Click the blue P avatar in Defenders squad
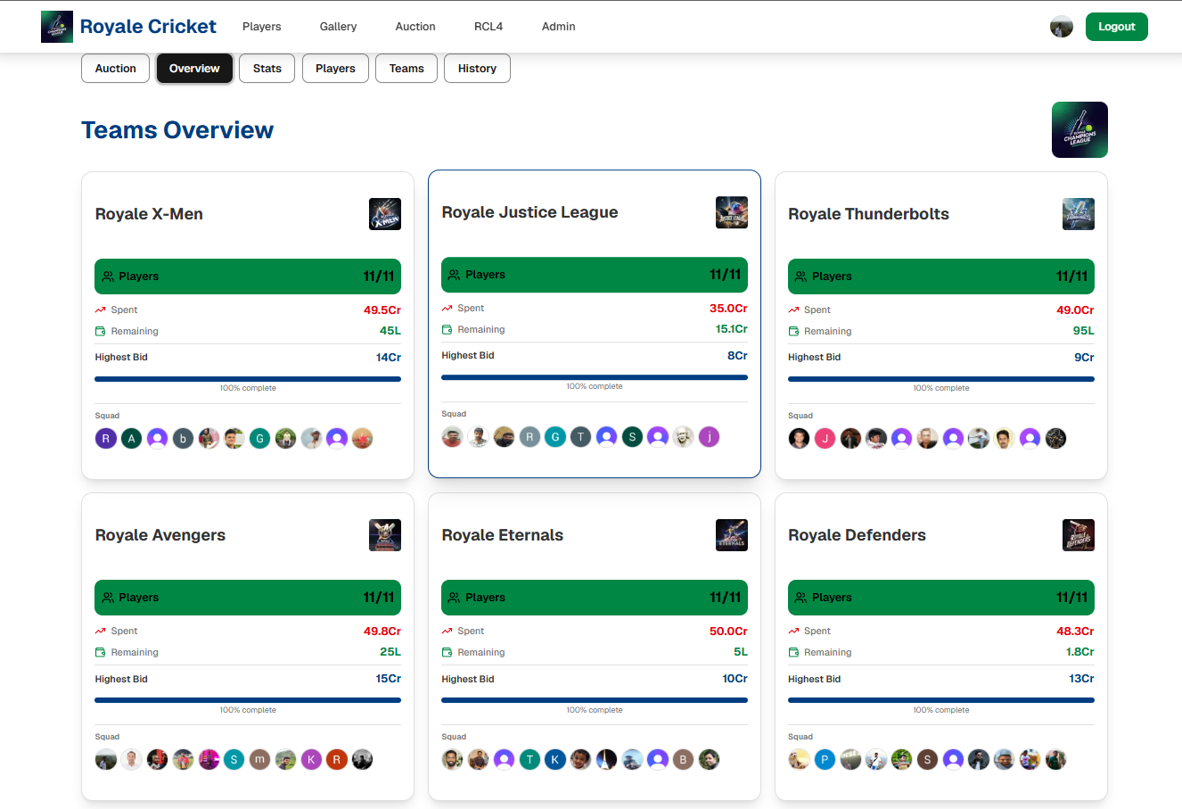 [825, 759]
